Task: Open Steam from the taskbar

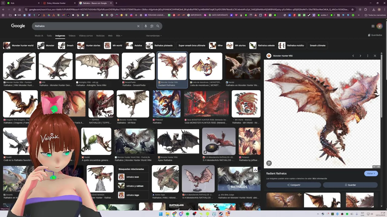Action: click(221, 214)
